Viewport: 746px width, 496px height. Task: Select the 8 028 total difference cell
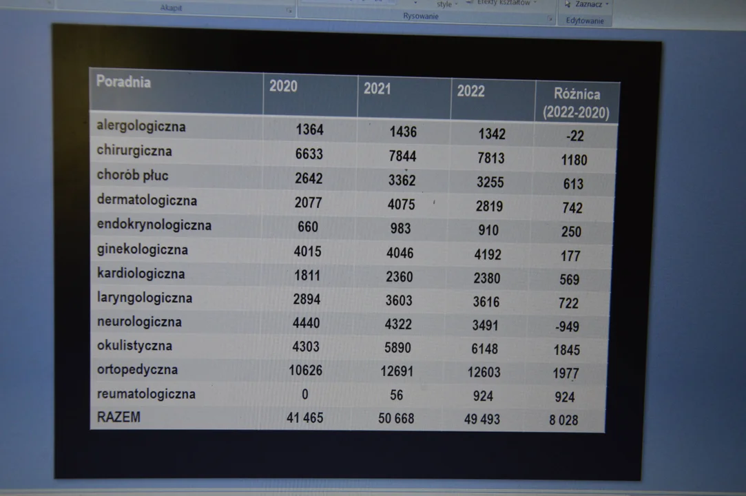pos(563,420)
